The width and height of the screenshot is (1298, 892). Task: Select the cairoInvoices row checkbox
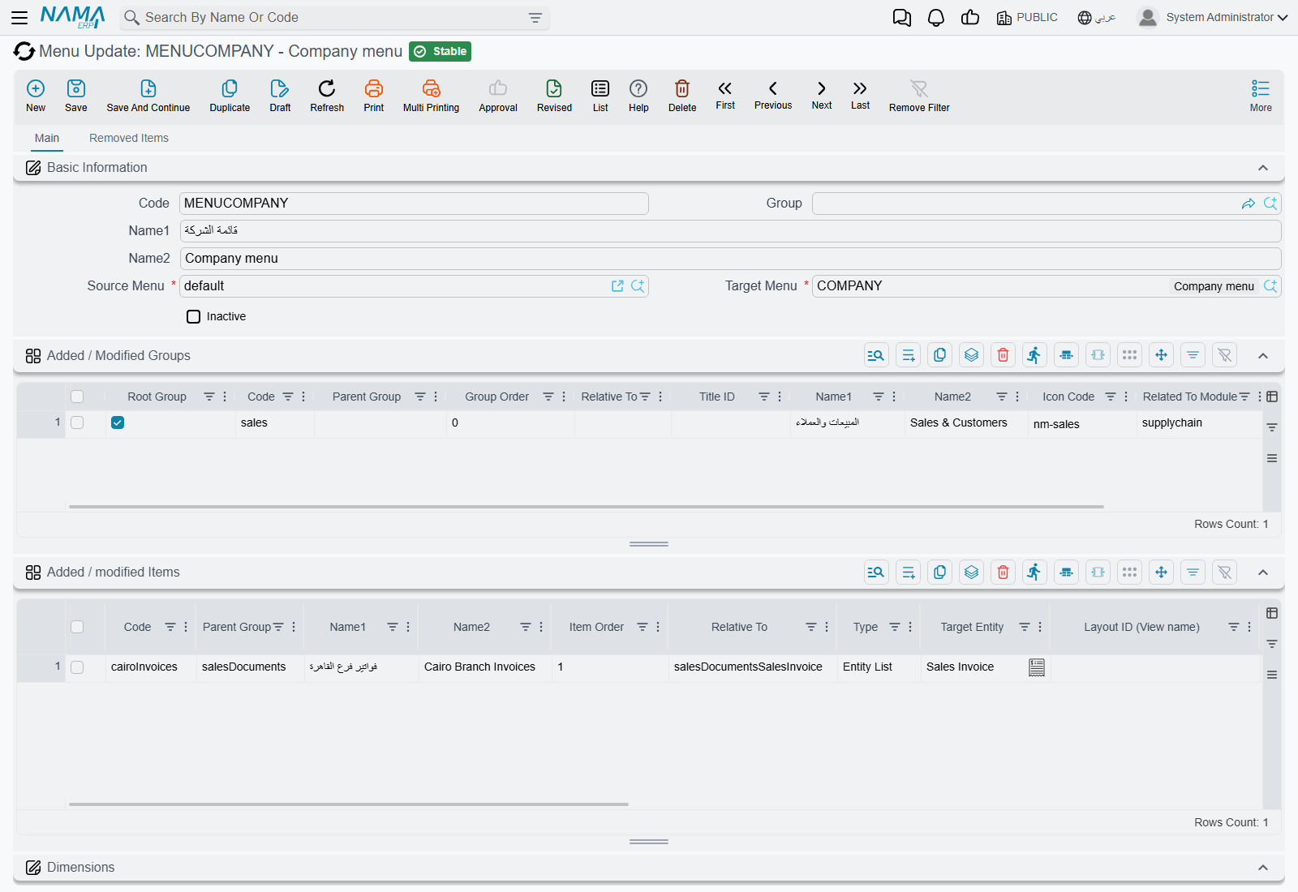point(77,667)
